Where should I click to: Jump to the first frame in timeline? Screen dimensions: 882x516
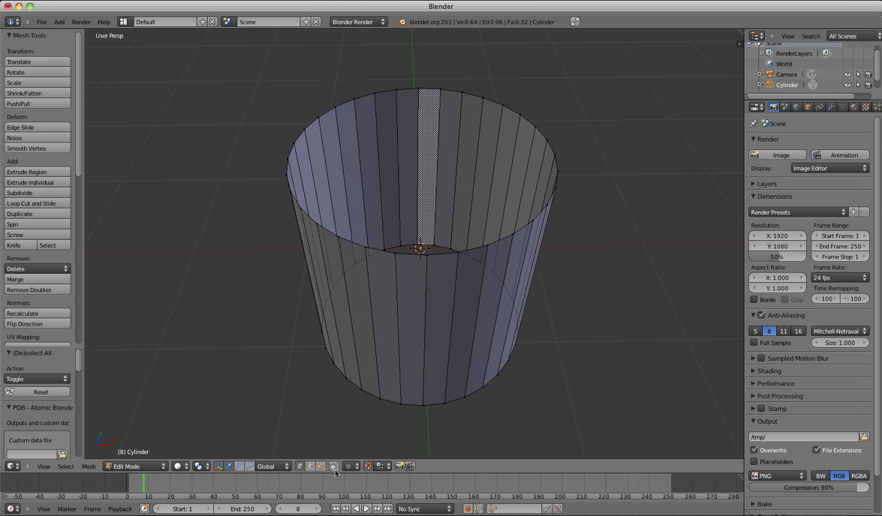(x=336, y=508)
